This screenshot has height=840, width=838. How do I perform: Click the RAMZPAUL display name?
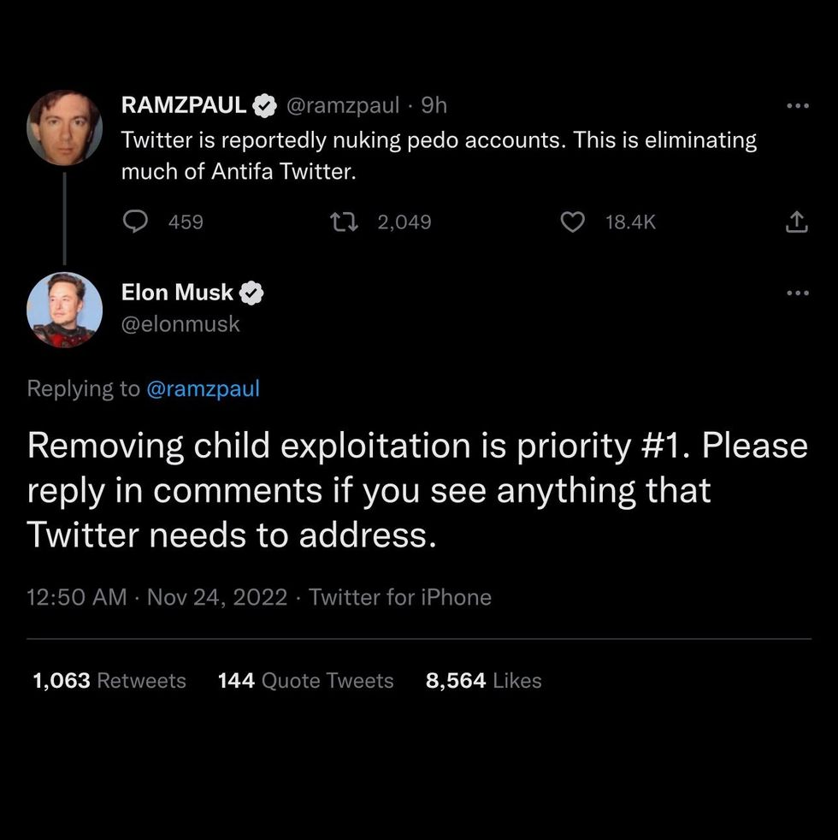(x=184, y=105)
